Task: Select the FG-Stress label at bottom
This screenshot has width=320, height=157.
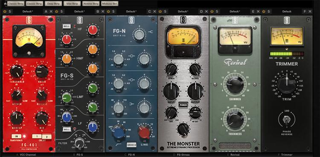Action: tap(183, 155)
